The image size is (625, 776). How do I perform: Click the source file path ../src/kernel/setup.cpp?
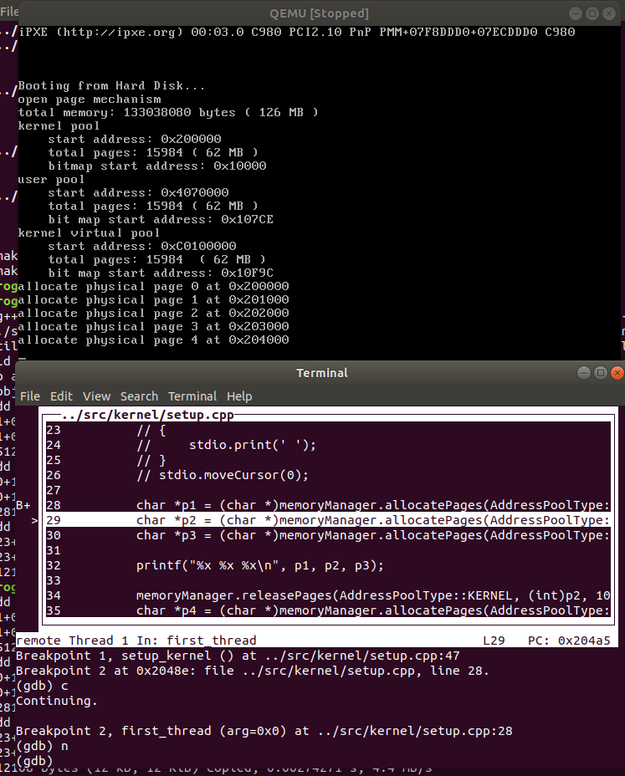pyautogui.click(x=147, y=415)
